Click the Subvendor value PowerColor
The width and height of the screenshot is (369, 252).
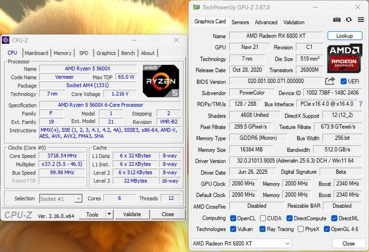click(252, 92)
